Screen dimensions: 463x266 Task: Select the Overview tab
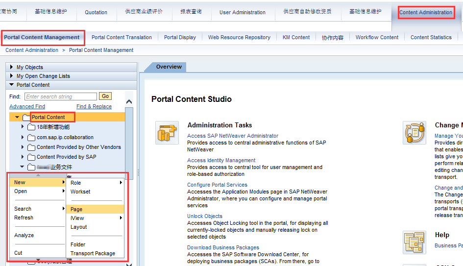169,67
